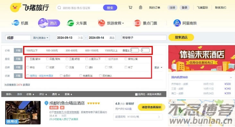The width and height of the screenshot is (235, 127).
Task: Click the custom minimum price field
Action: [135, 50]
